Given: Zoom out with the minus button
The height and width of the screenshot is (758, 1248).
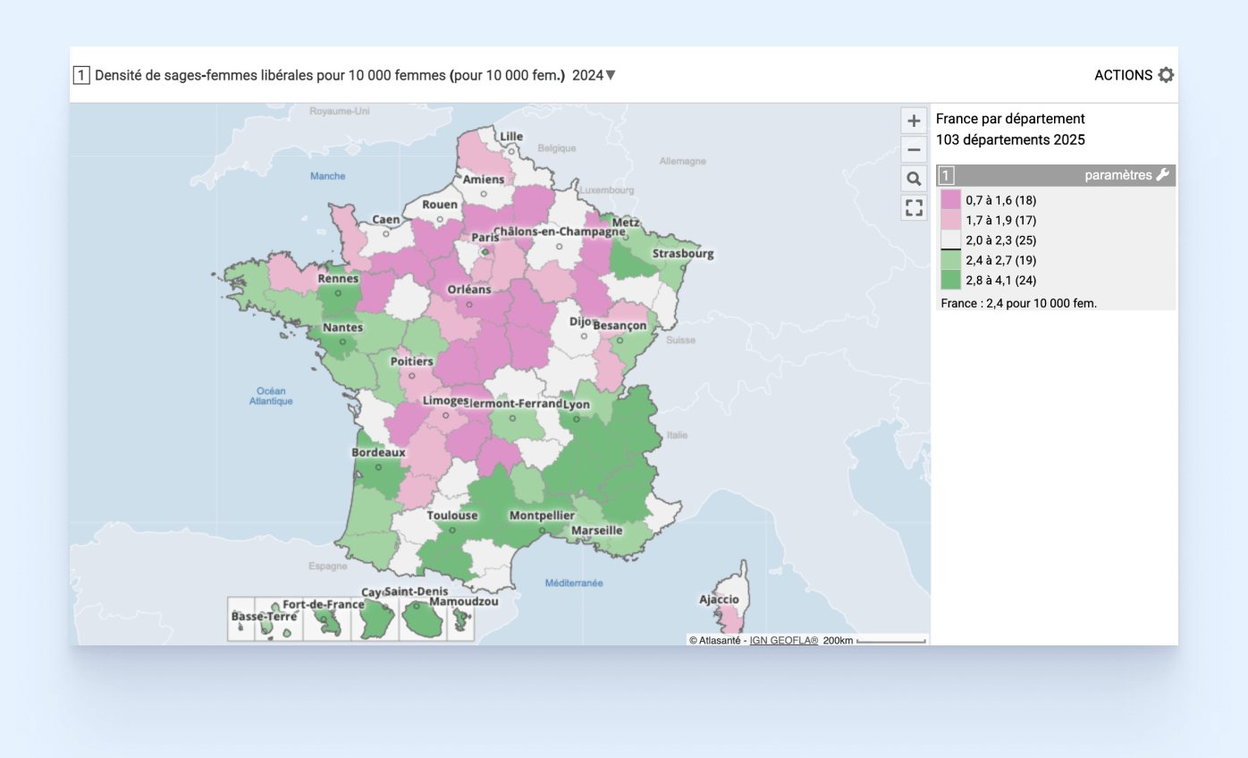Looking at the screenshot, I should point(914,149).
